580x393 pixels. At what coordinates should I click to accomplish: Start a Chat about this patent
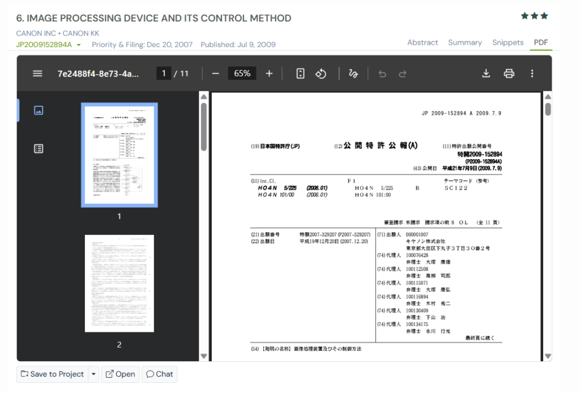tap(159, 374)
